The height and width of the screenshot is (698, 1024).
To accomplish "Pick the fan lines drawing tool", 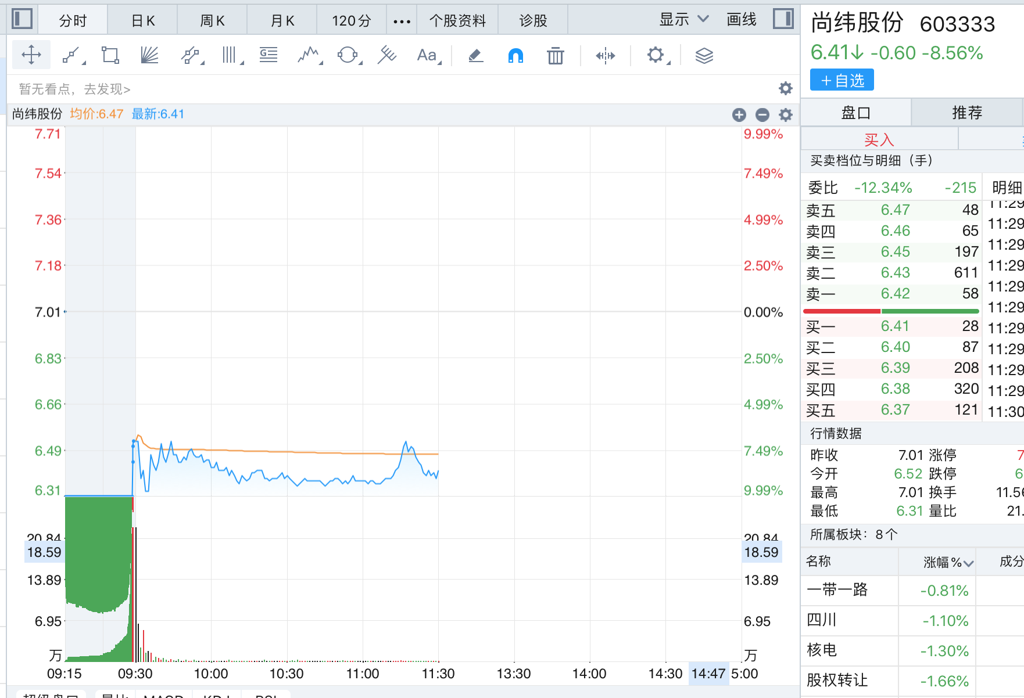I will point(149,56).
